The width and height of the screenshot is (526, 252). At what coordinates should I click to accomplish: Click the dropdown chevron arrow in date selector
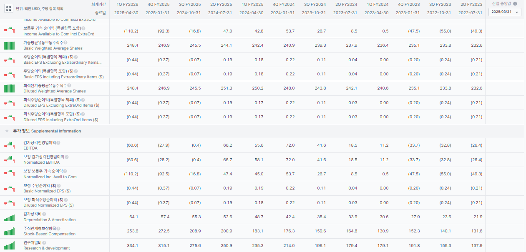[517, 12]
